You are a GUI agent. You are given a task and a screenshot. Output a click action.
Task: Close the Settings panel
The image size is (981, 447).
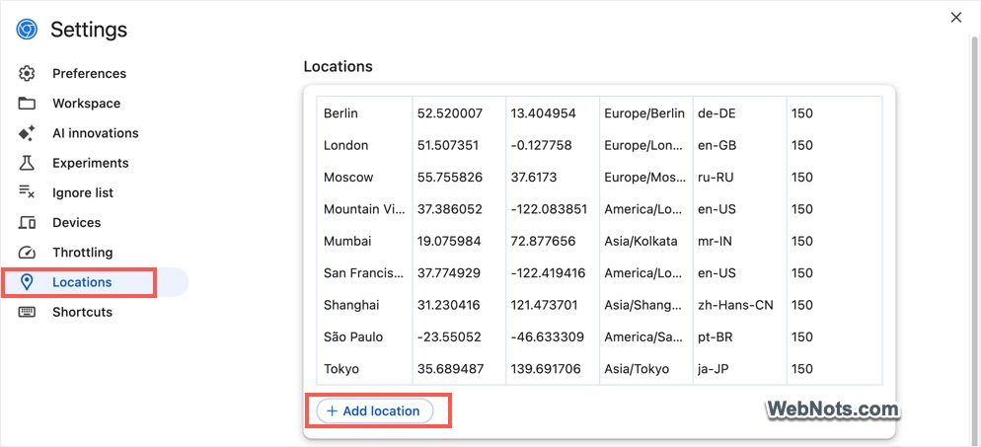pyautogui.click(x=956, y=18)
